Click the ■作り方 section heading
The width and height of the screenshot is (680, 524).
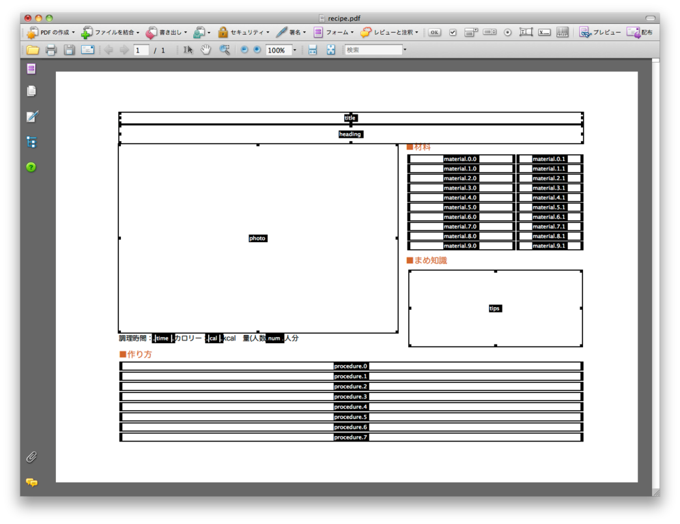tap(136, 355)
